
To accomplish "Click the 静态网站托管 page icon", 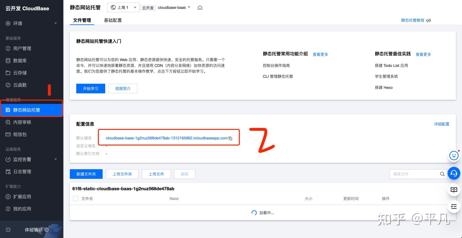I will point(8,110).
